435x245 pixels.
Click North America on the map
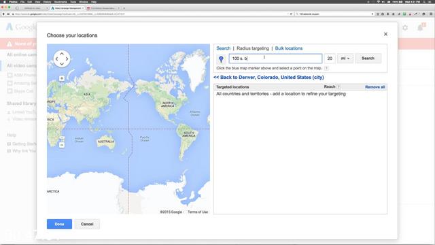168,104
